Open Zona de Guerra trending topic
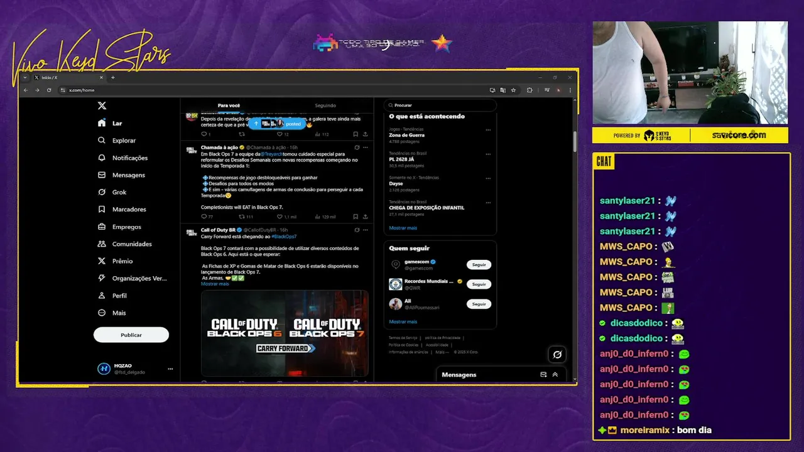 pos(406,135)
